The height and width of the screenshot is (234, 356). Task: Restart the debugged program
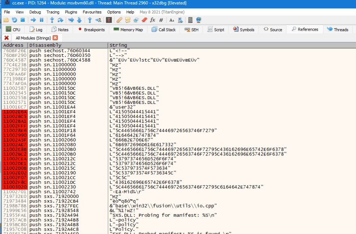tap(15, 20)
